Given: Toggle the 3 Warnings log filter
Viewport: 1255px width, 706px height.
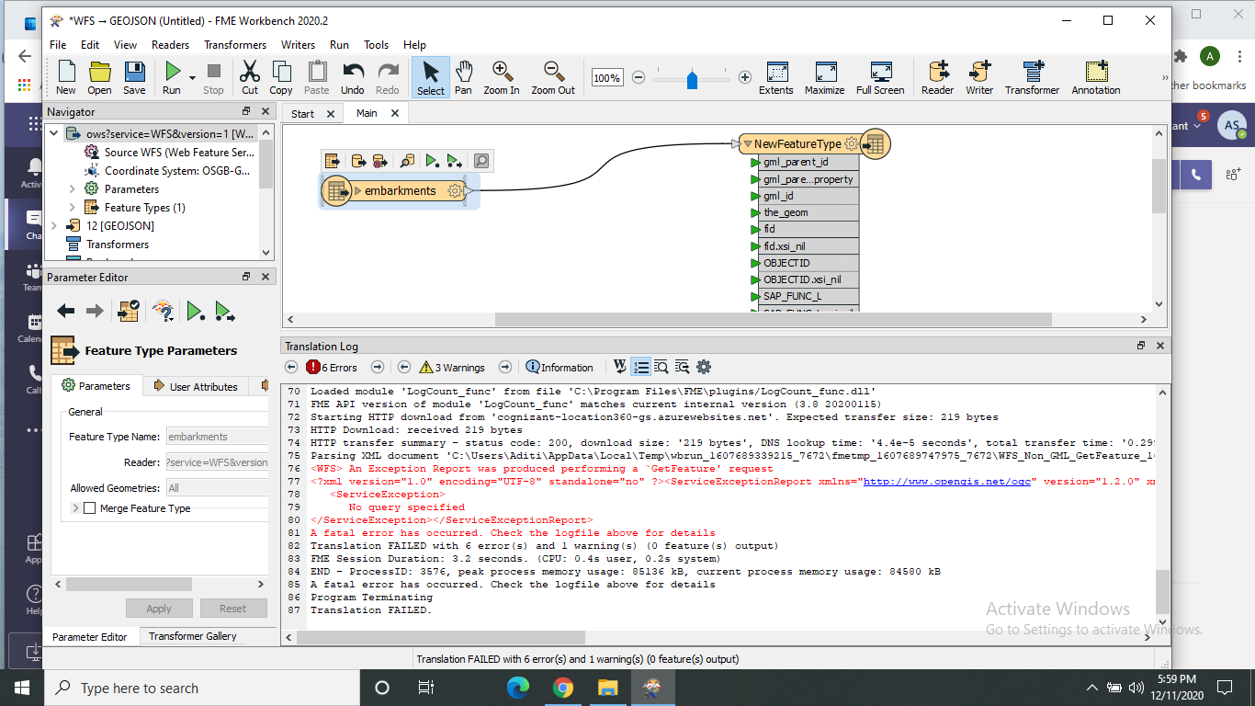Looking at the screenshot, I should click(x=452, y=367).
